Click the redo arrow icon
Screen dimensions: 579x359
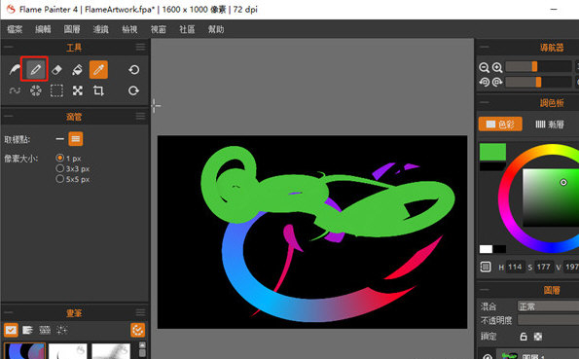coord(133,90)
